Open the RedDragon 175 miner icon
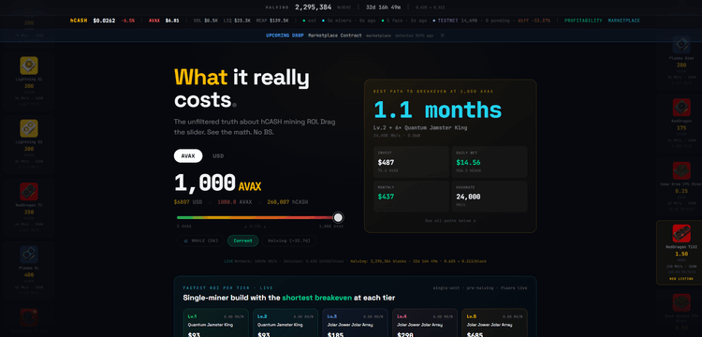Screen dimensions: 702x337 pyautogui.click(x=681, y=108)
